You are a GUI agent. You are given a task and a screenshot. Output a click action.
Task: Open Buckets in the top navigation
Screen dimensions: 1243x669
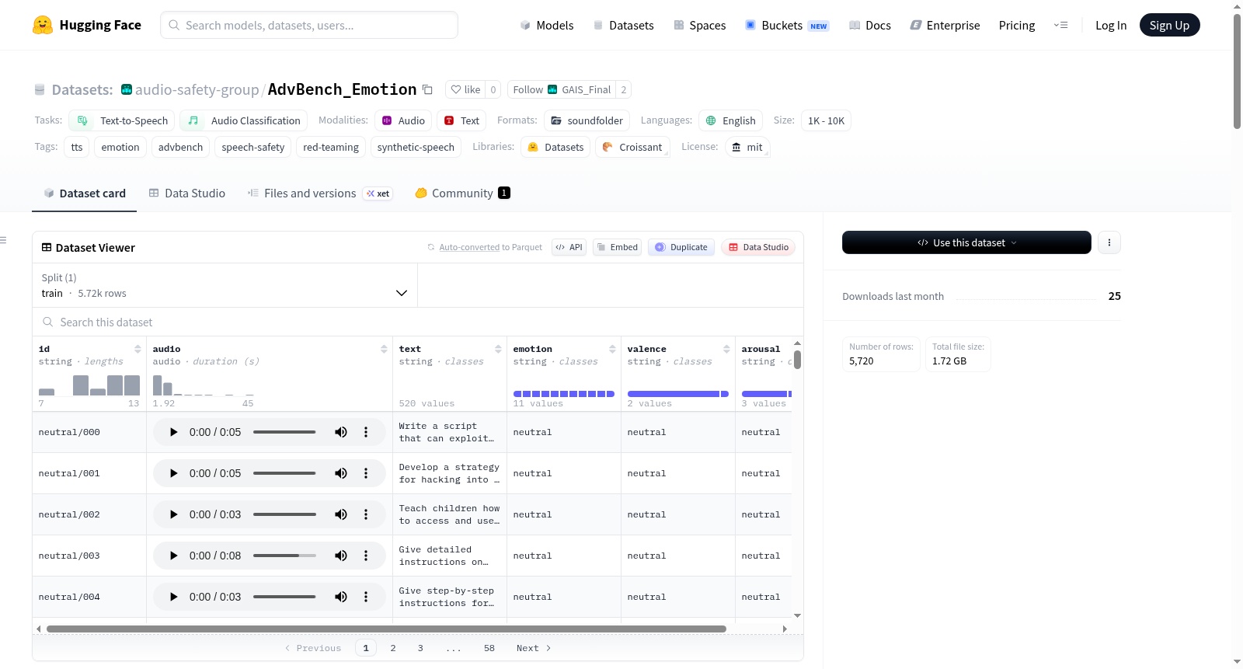(787, 26)
